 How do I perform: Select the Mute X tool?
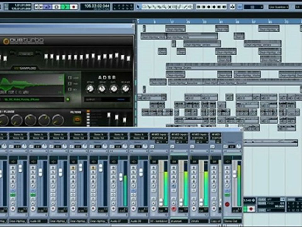[170, 7]
